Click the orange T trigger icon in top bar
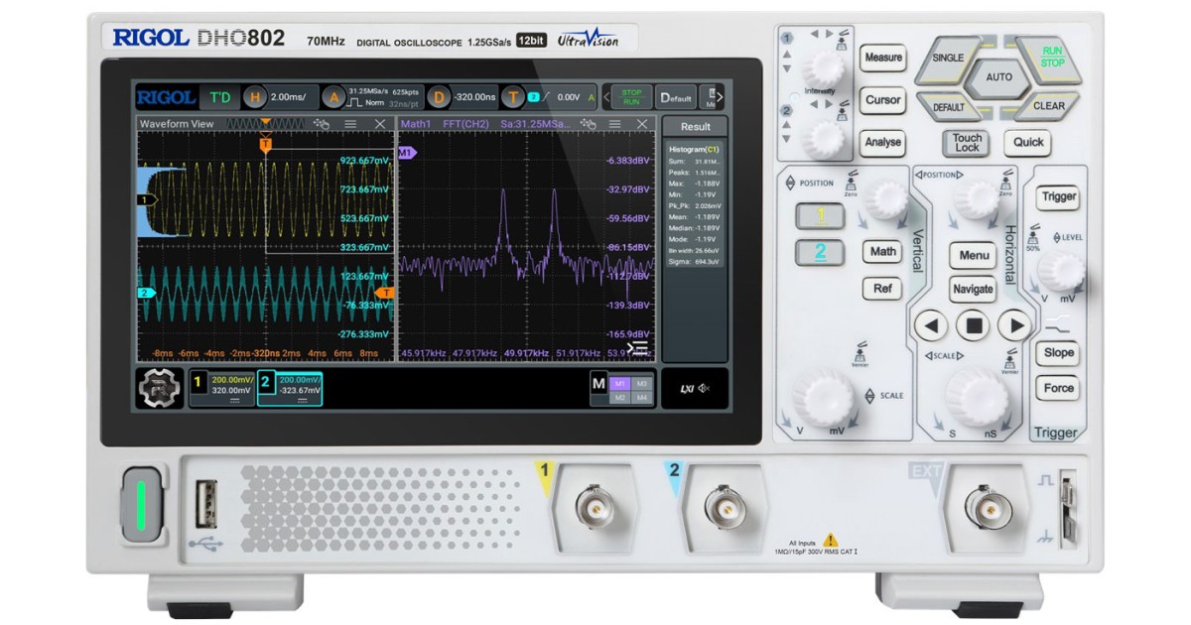The image size is (1191, 625). click(x=512, y=97)
